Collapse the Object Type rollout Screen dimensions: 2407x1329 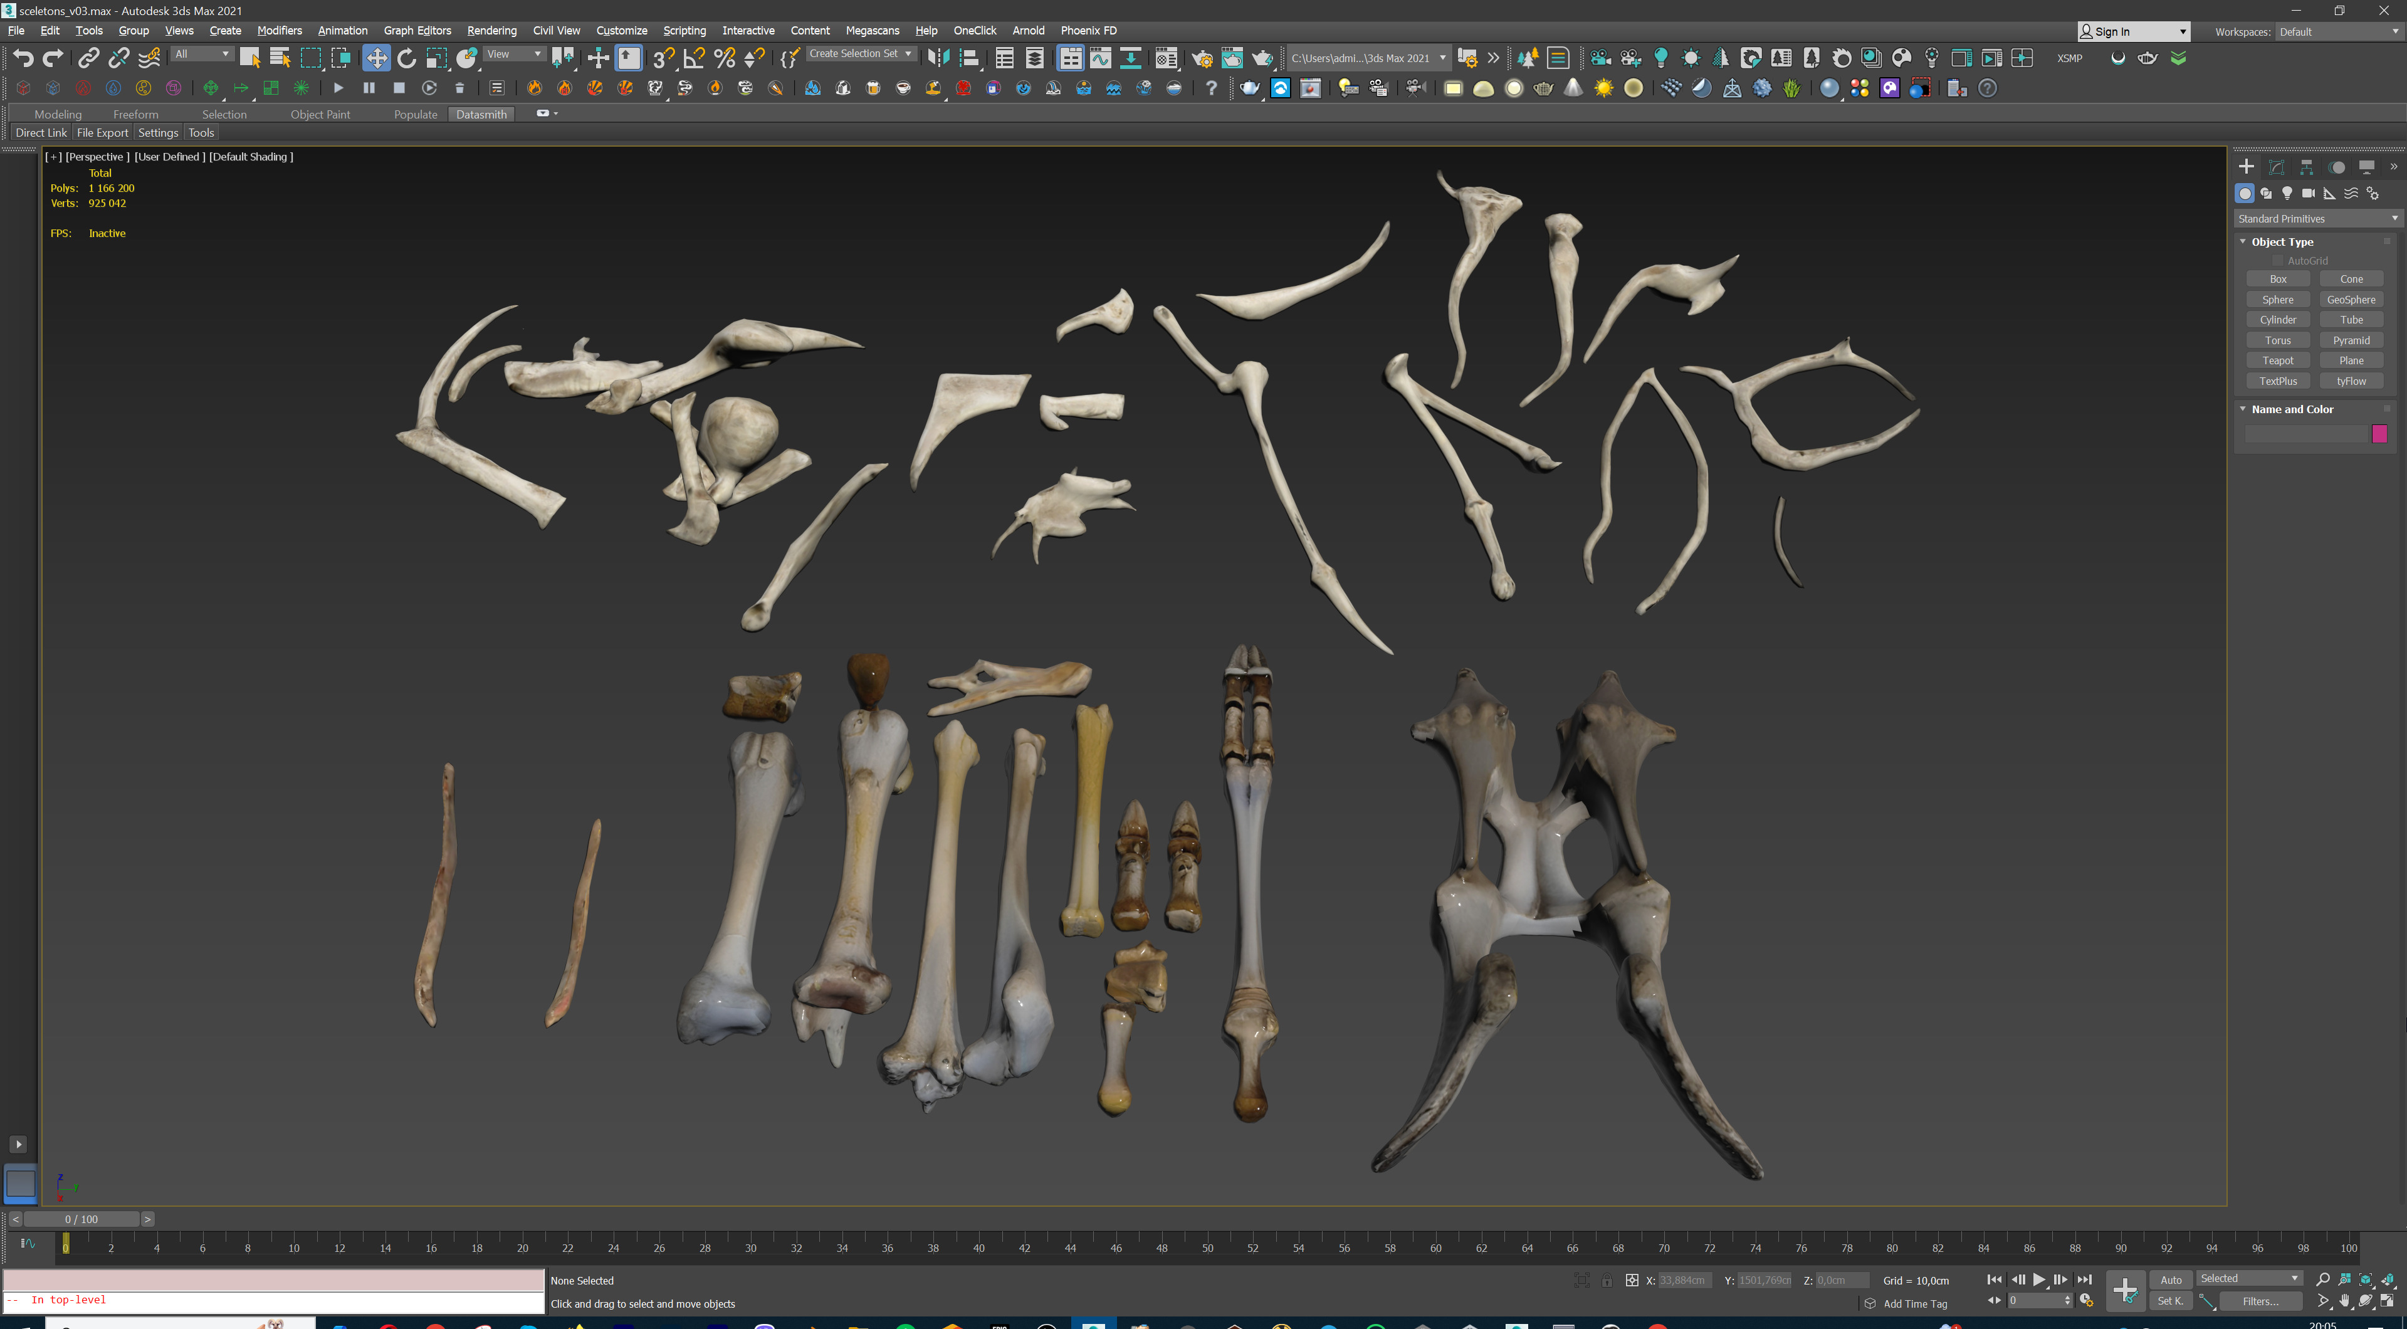2282,241
